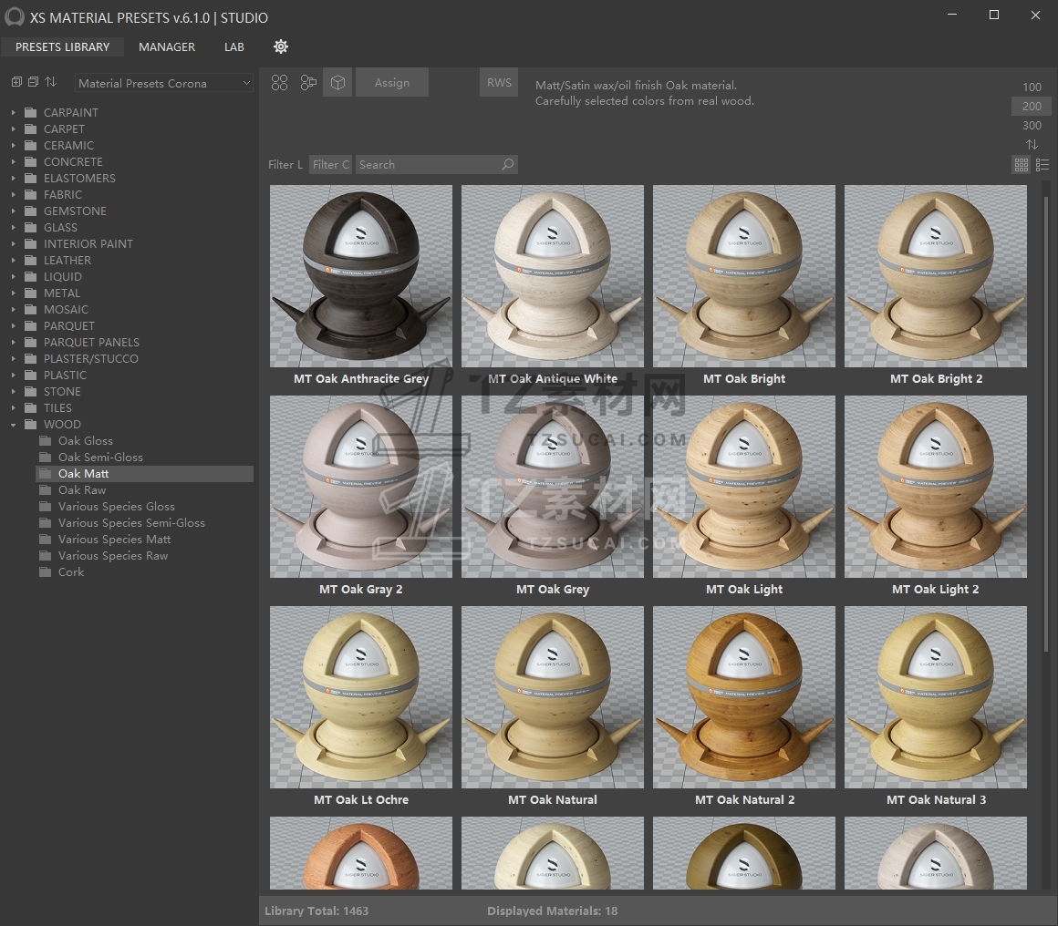The width and height of the screenshot is (1058, 926).
Task: Click the collapse all categories icon
Action: click(33, 82)
